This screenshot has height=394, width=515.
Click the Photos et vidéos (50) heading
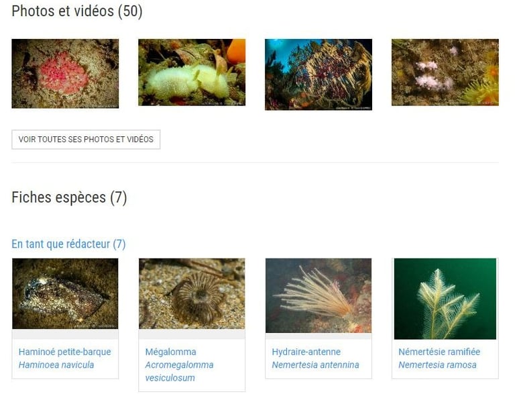[x=77, y=11]
